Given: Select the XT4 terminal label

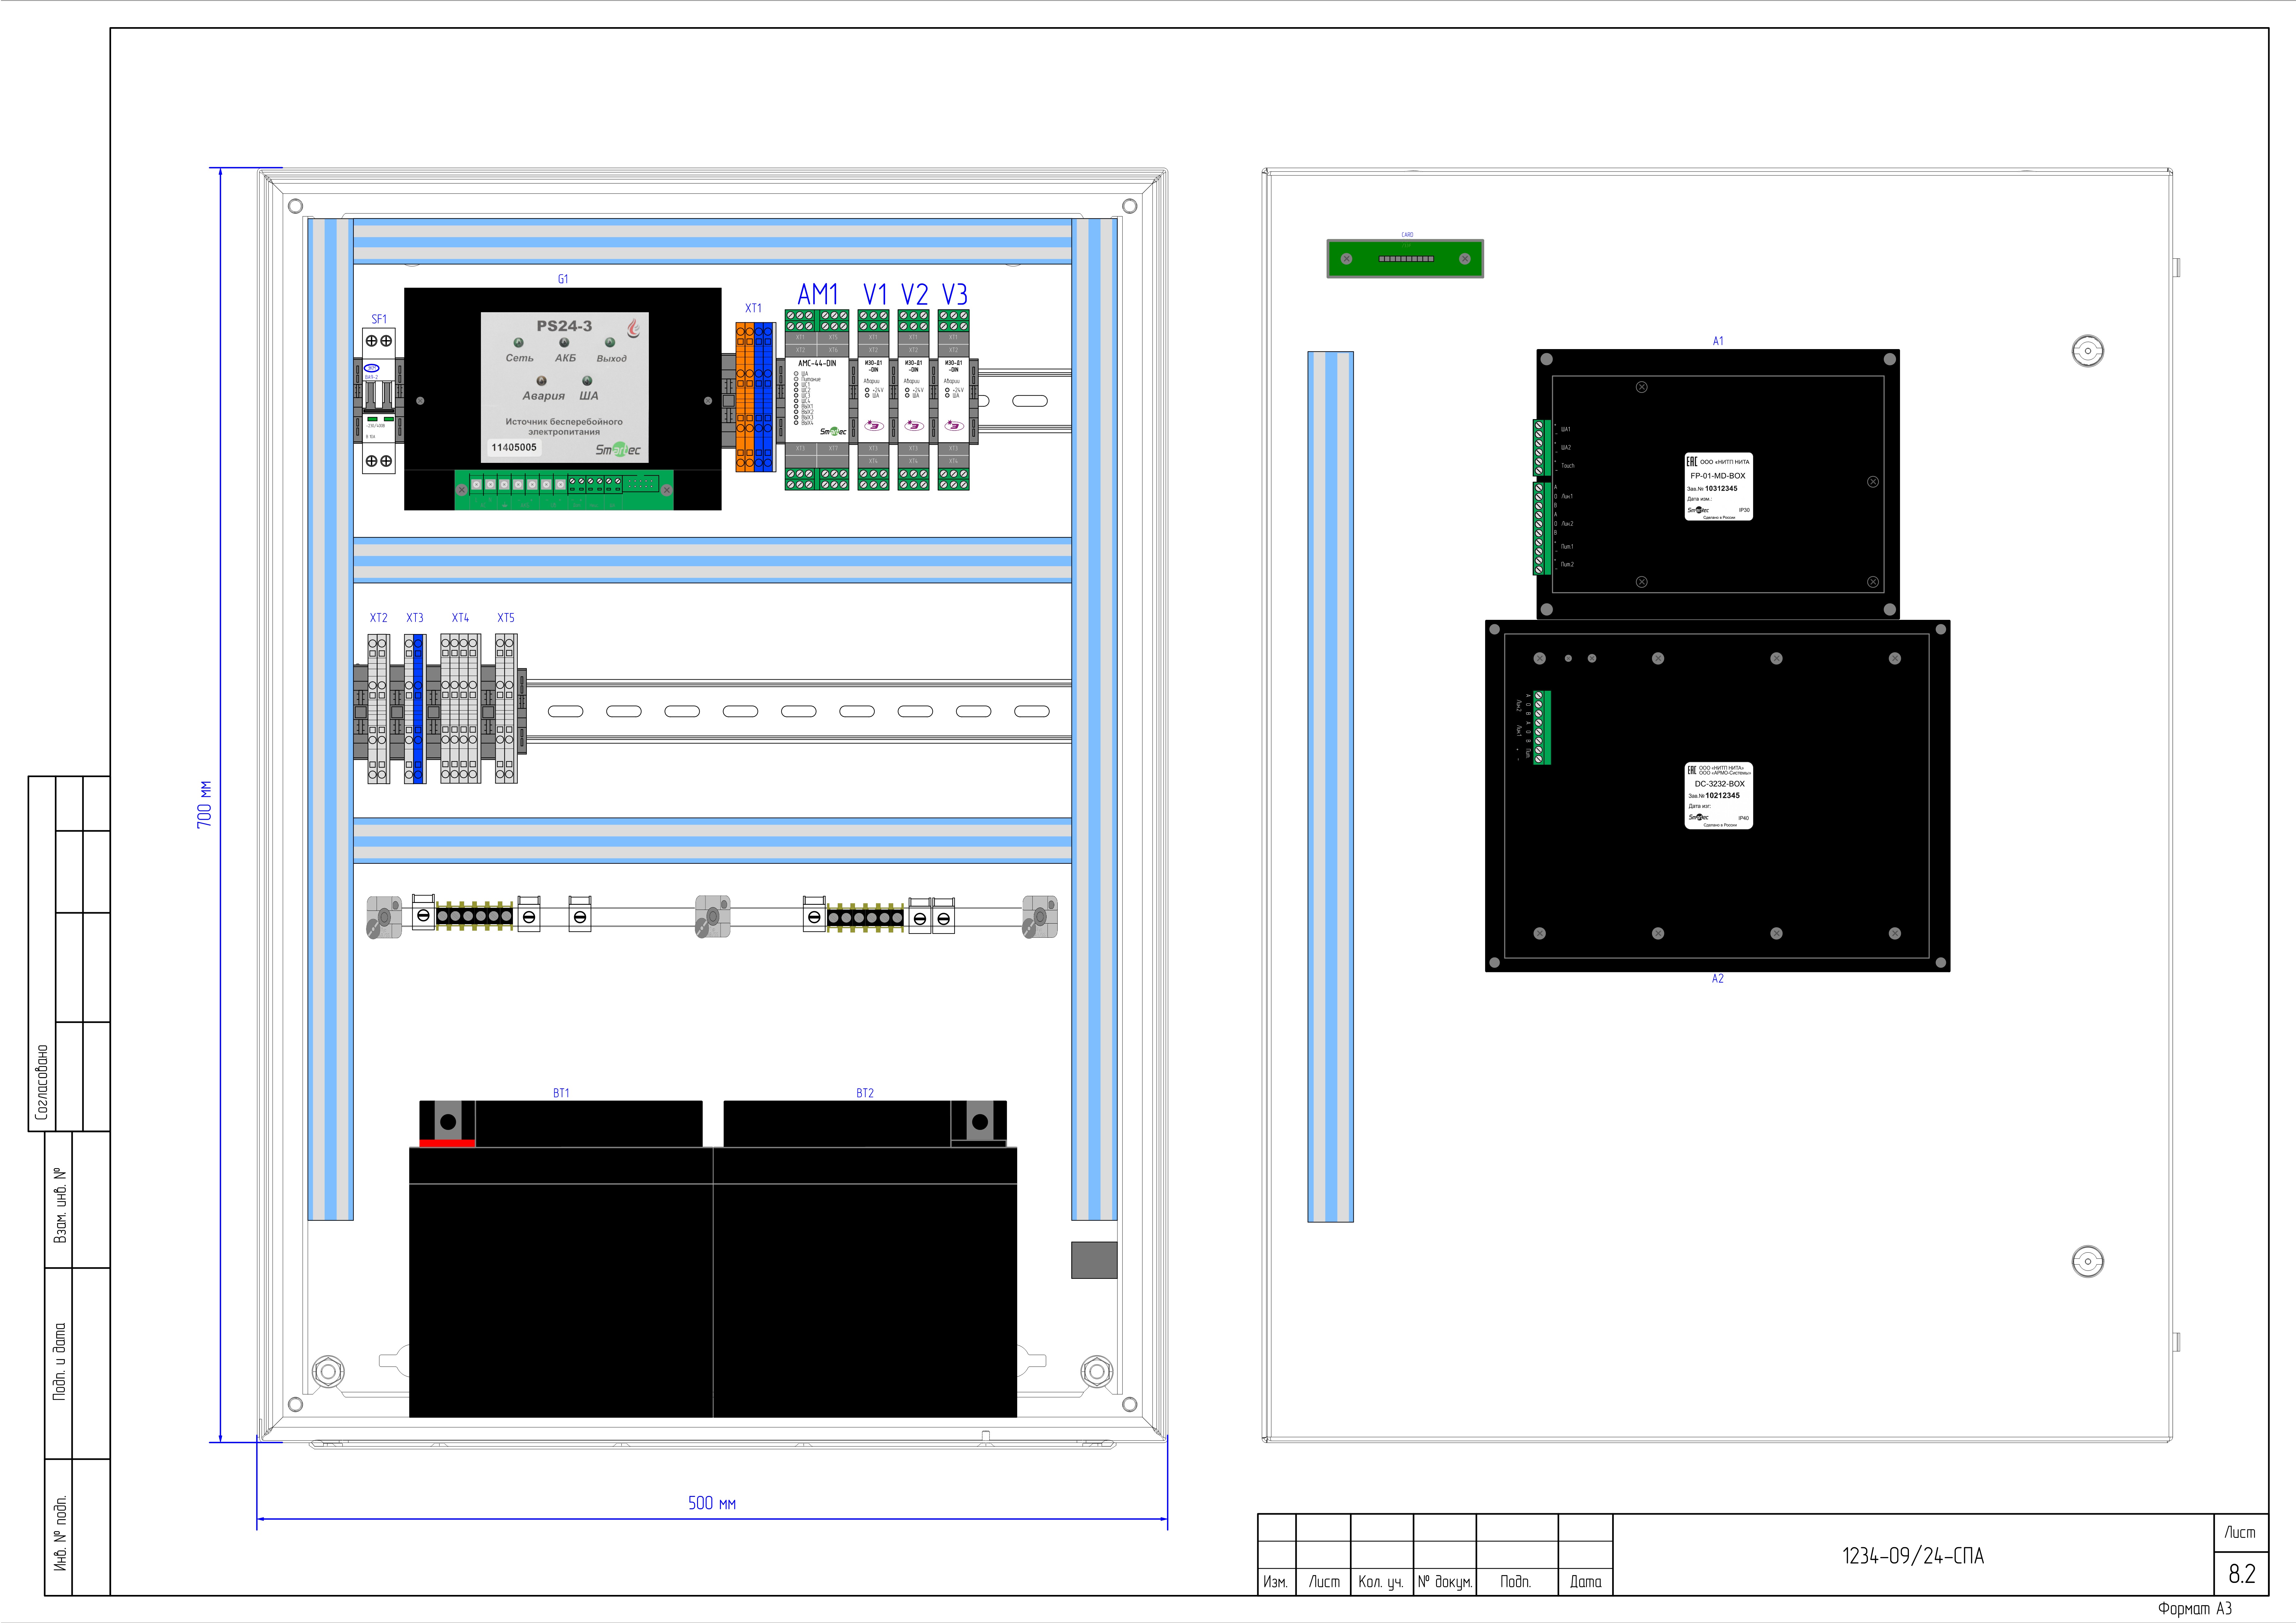Looking at the screenshot, I should 460,618.
